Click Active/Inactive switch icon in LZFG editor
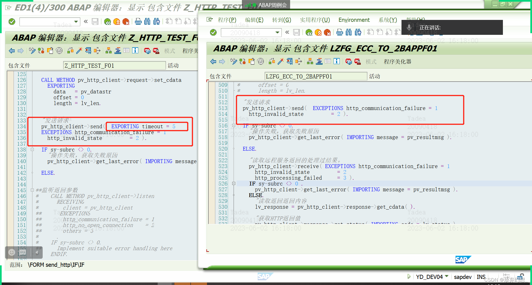The height and width of the screenshot is (285, 532). (x=242, y=61)
